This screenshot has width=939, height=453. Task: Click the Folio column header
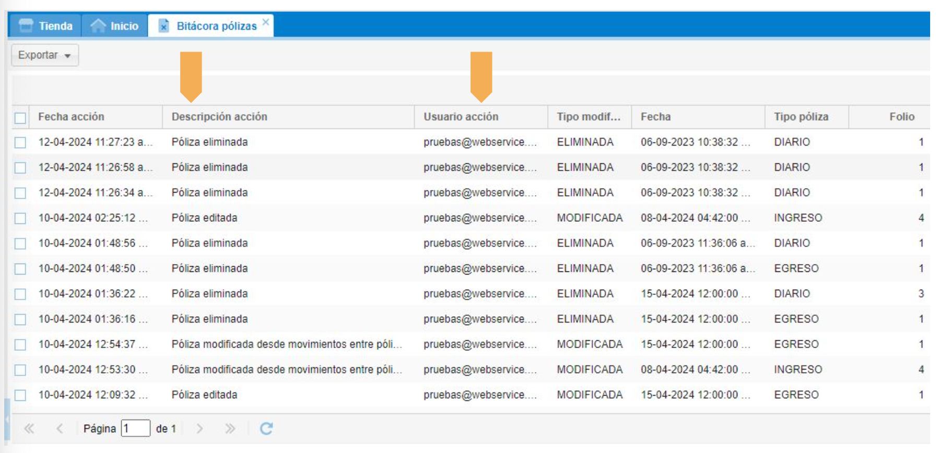[x=901, y=117]
